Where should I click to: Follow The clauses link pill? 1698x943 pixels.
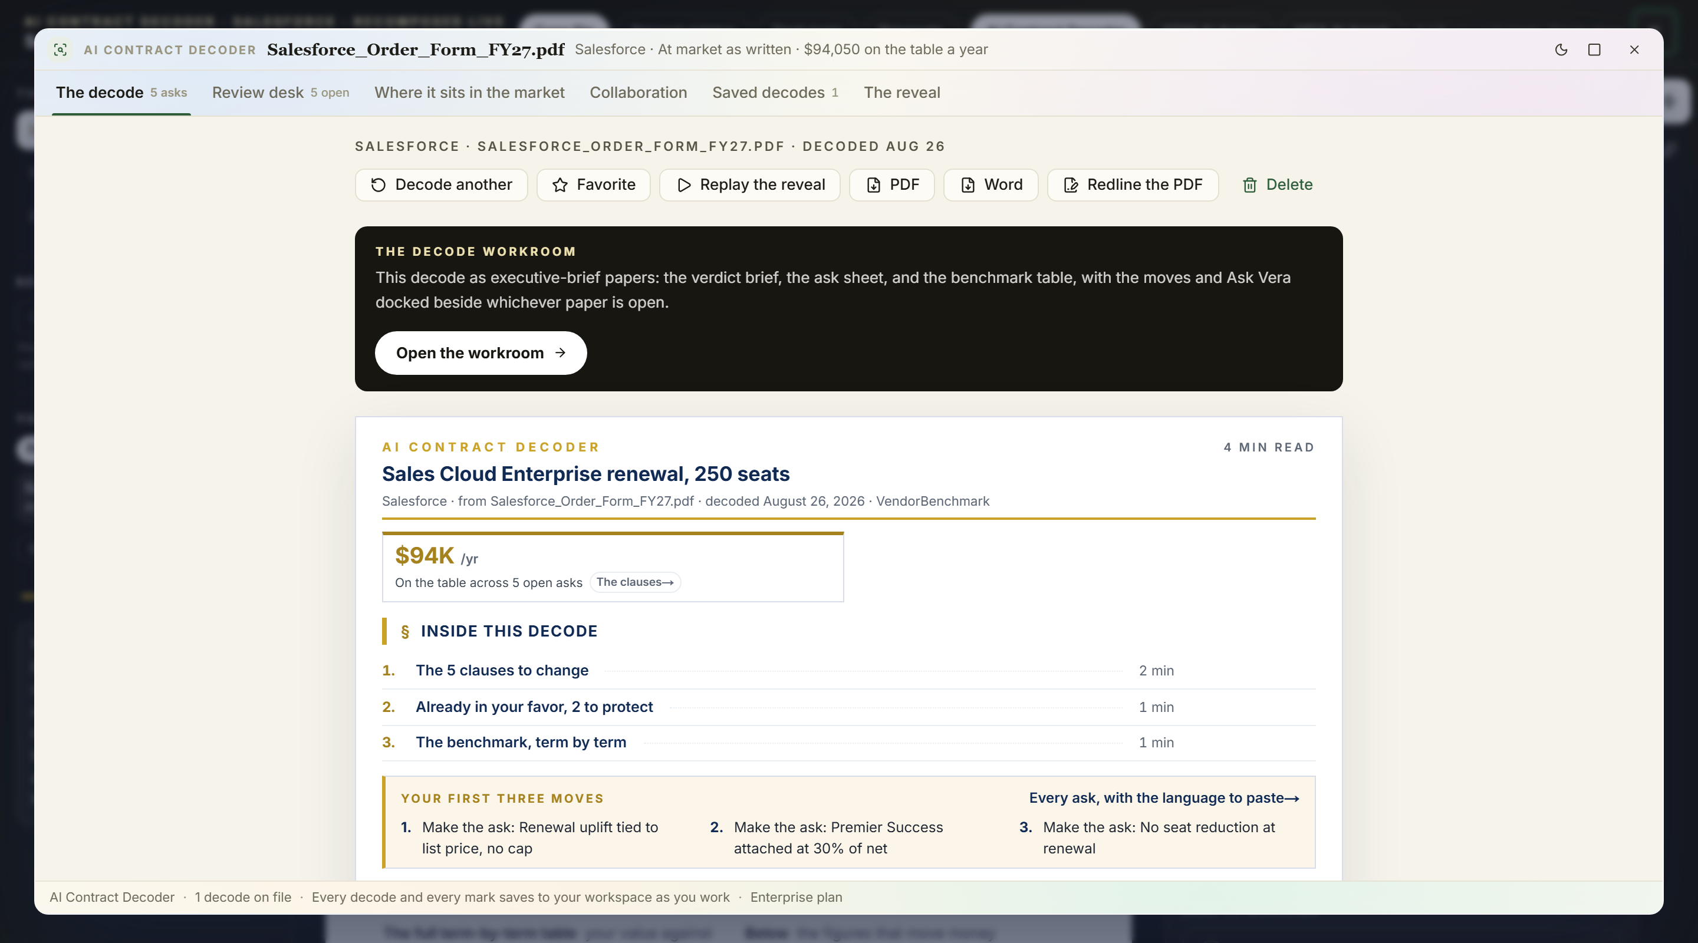(635, 582)
